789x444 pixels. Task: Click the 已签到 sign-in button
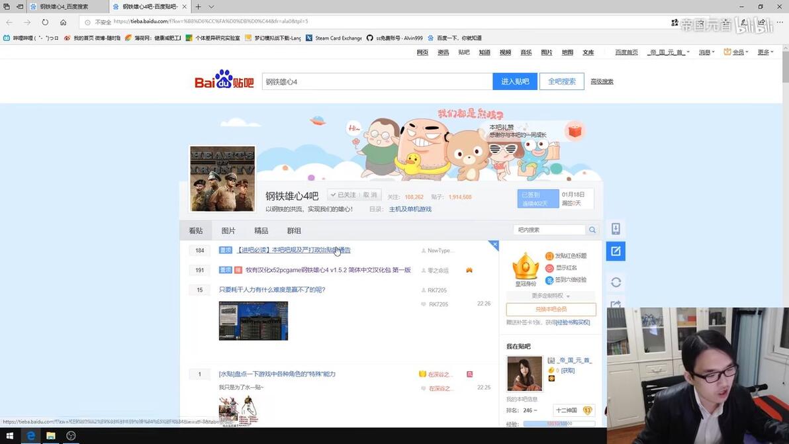(538, 199)
